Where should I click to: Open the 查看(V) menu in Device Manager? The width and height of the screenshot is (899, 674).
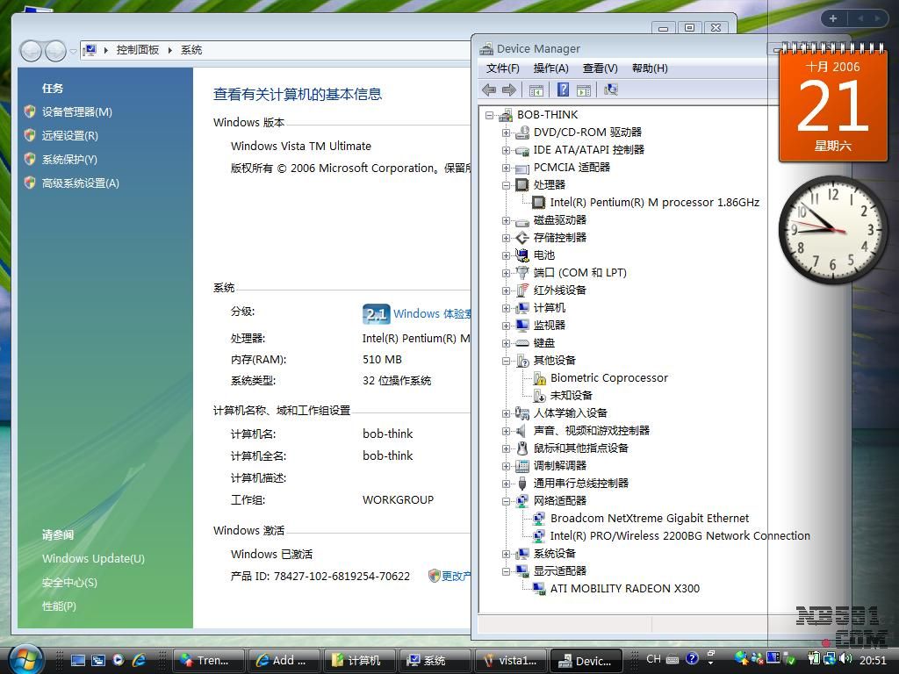pos(600,68)
